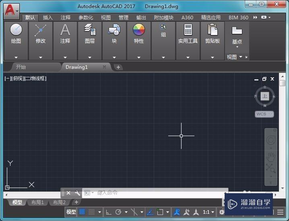
Task: Toggle the drawing grid display in status bar
Action: pos(82,212)
